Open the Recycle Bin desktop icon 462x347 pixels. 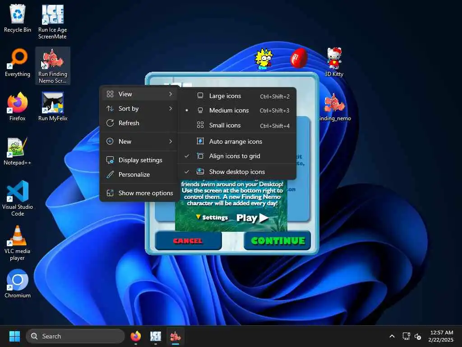point(18,18)
